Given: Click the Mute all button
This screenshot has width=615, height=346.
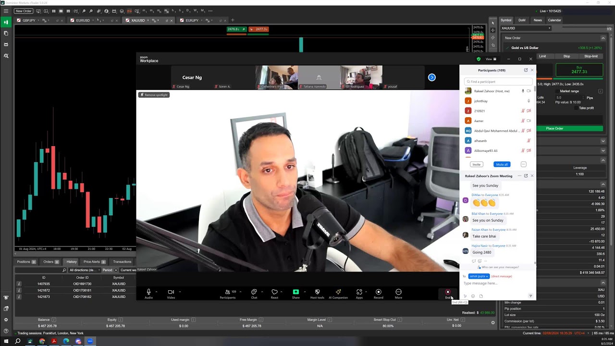Looking at the screenshot, I should [x=502, y=164].
